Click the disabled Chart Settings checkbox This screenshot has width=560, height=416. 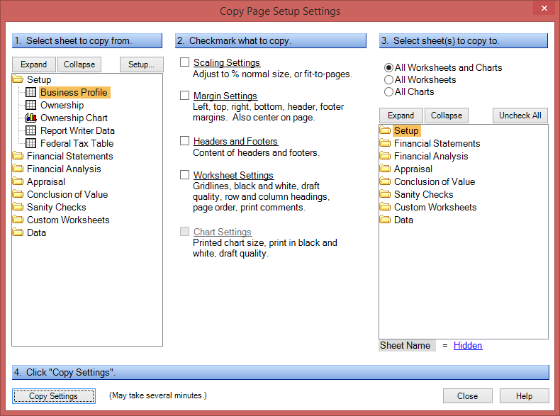(x=184, y=232)
